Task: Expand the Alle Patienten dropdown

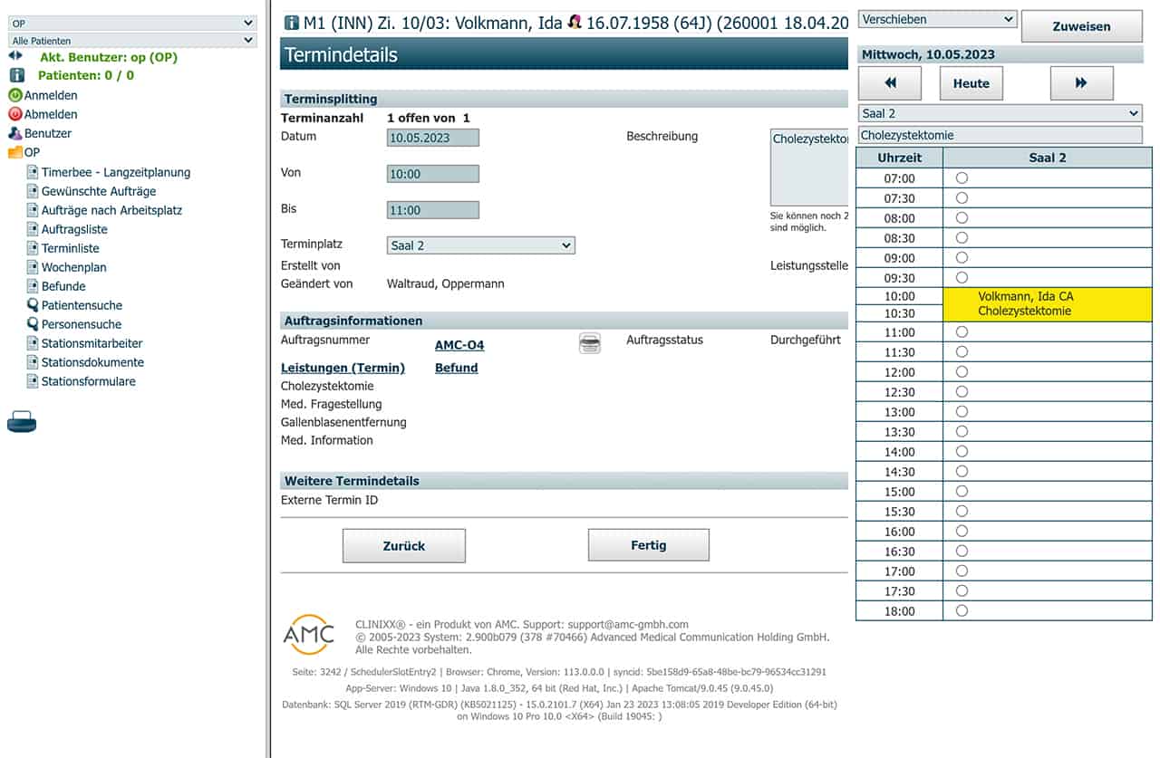Action: [x=132, y=41]
